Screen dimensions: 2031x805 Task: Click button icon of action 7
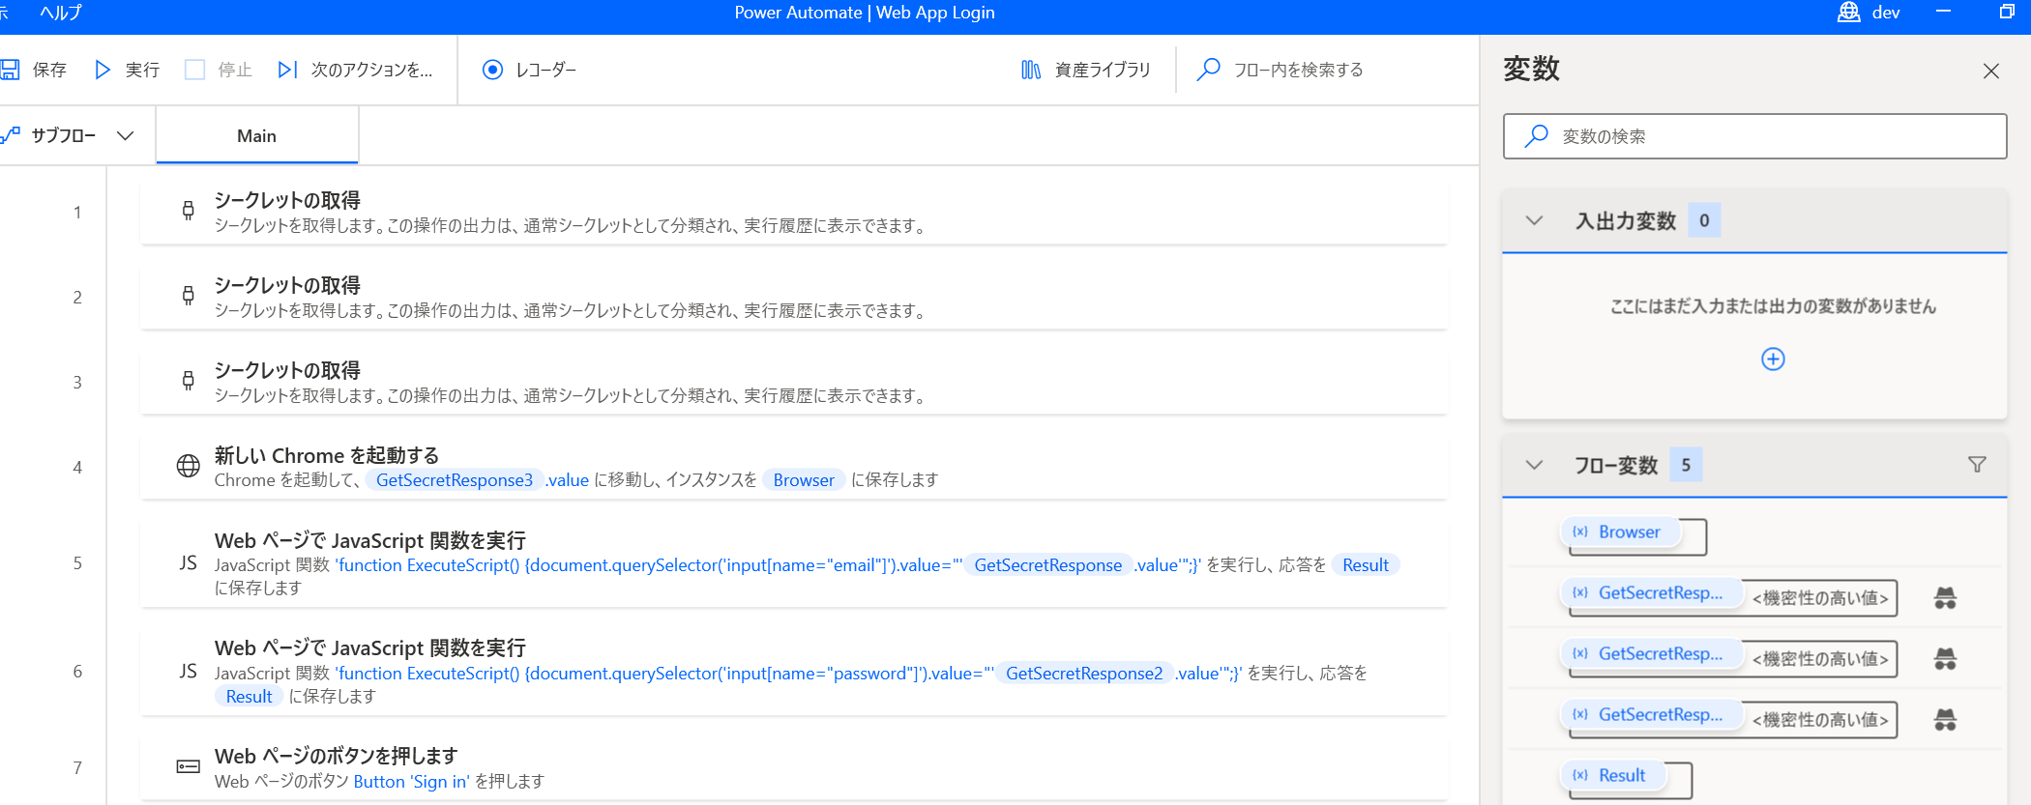point(189,766)
